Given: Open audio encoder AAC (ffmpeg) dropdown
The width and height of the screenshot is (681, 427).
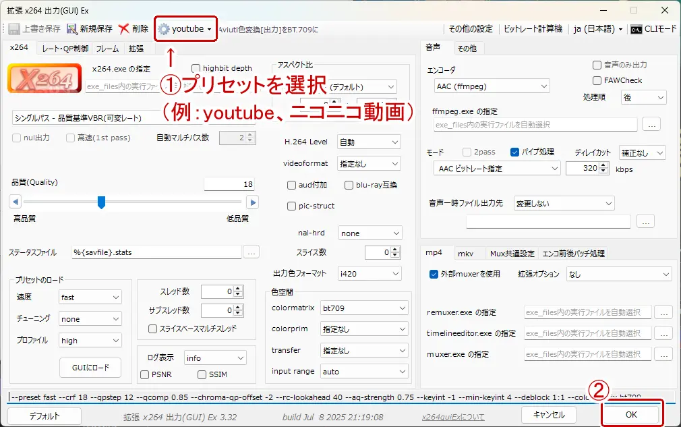Looking at the screenshot, I should tap(492, 86).
